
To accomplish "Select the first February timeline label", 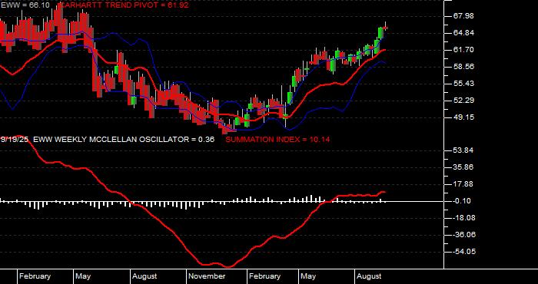I will coord(35,276).
